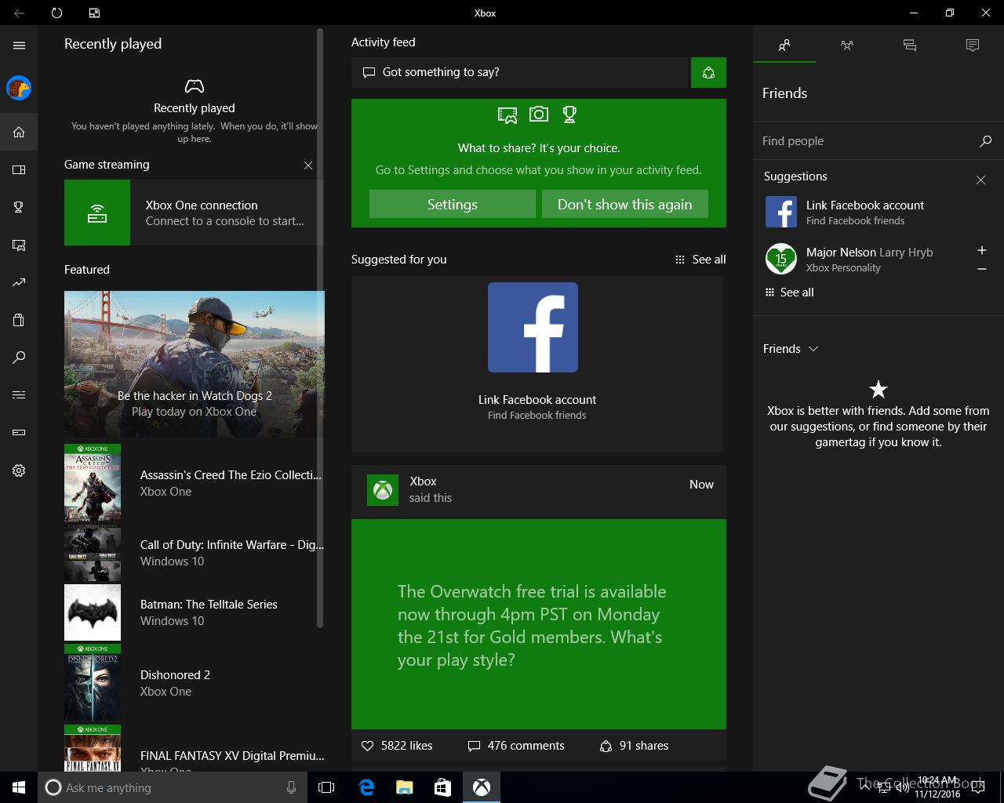Open Search magnifier icon in sidebar
The height and width of the screenshot is (803, 1004).
coord(19,358)
